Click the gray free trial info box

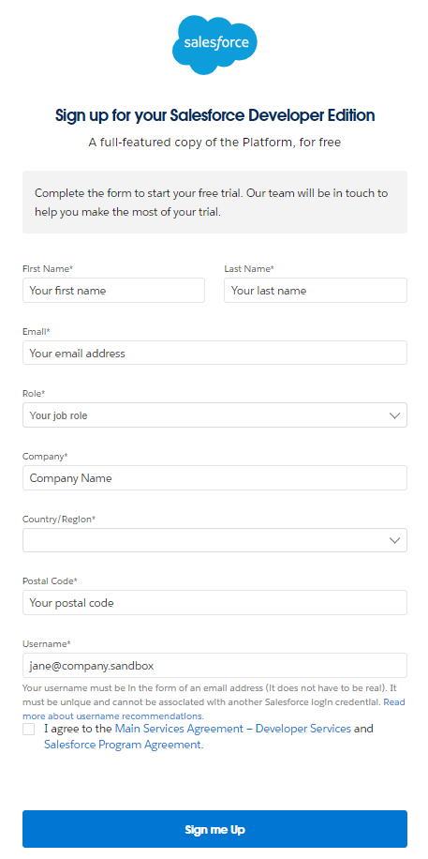[x=214, y=203]
